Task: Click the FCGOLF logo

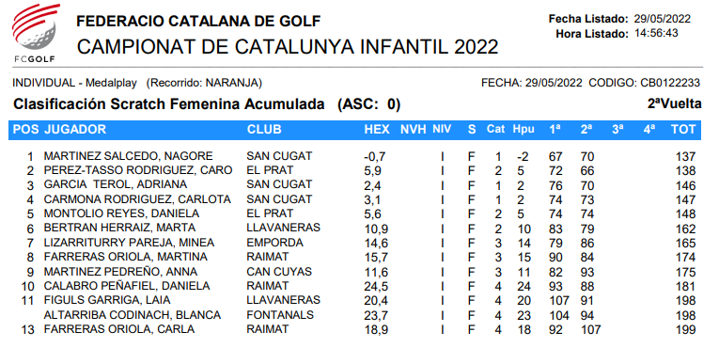Action: [36, 33]
